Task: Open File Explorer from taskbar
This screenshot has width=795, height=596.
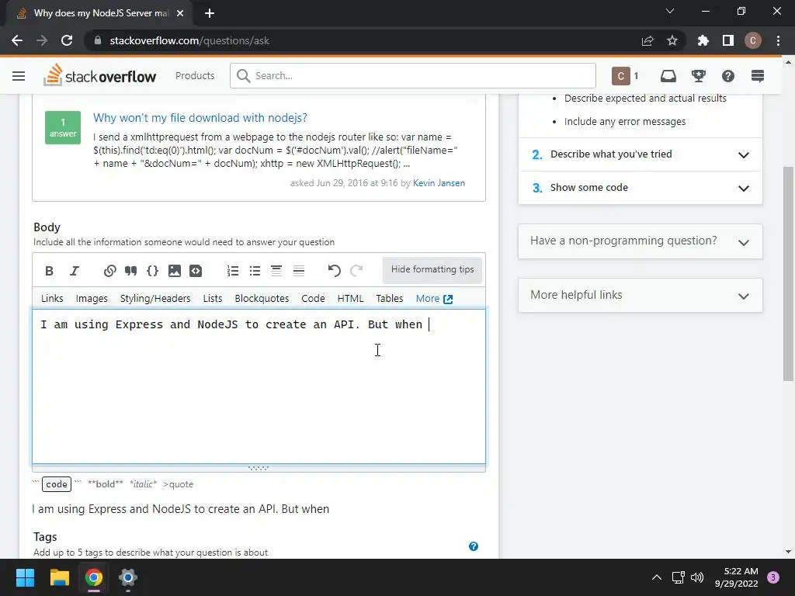Action: click(x=59, y=577)
